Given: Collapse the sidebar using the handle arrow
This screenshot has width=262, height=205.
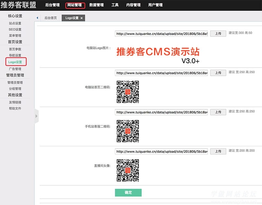Looking at the screenshot, I should pyautogui.click(x=36, y=116).
